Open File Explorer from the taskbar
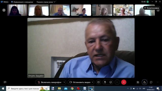This screenshot has height=91, width=162. (59, 88)
